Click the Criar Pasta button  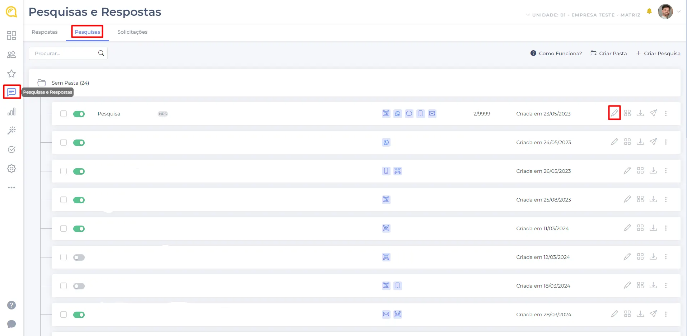(x=609, y=53)
